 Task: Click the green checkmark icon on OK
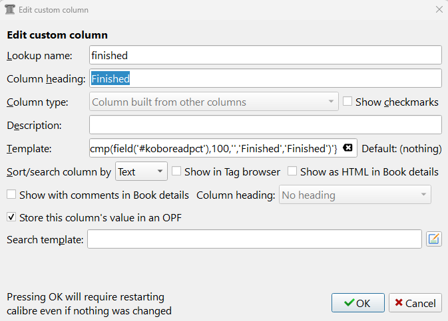349,303
